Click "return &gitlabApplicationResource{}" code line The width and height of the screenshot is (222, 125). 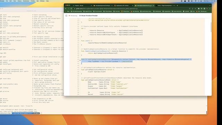coord(103,53)
